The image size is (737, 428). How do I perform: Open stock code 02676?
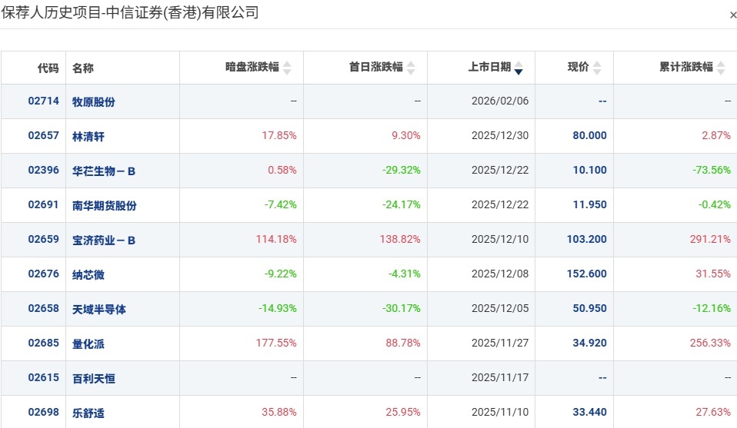(44, 274)
